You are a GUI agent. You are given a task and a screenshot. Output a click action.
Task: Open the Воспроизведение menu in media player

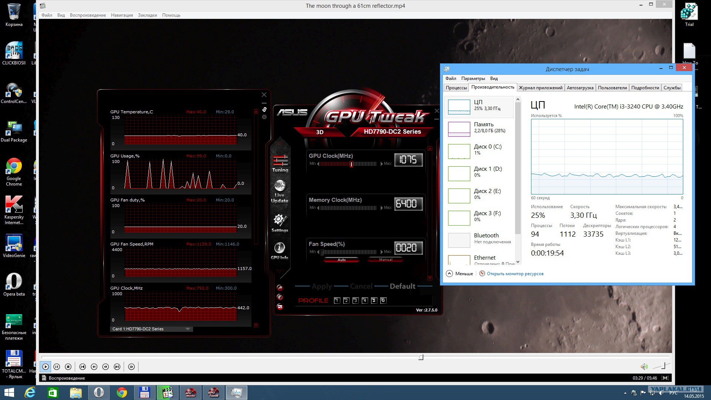(x=88, y=15)
